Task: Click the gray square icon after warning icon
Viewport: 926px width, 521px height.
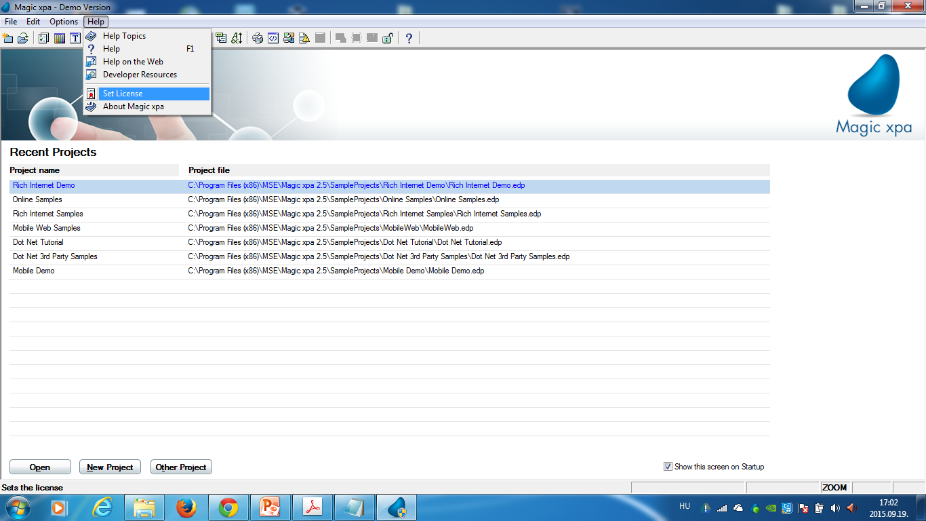Action: 320,38
